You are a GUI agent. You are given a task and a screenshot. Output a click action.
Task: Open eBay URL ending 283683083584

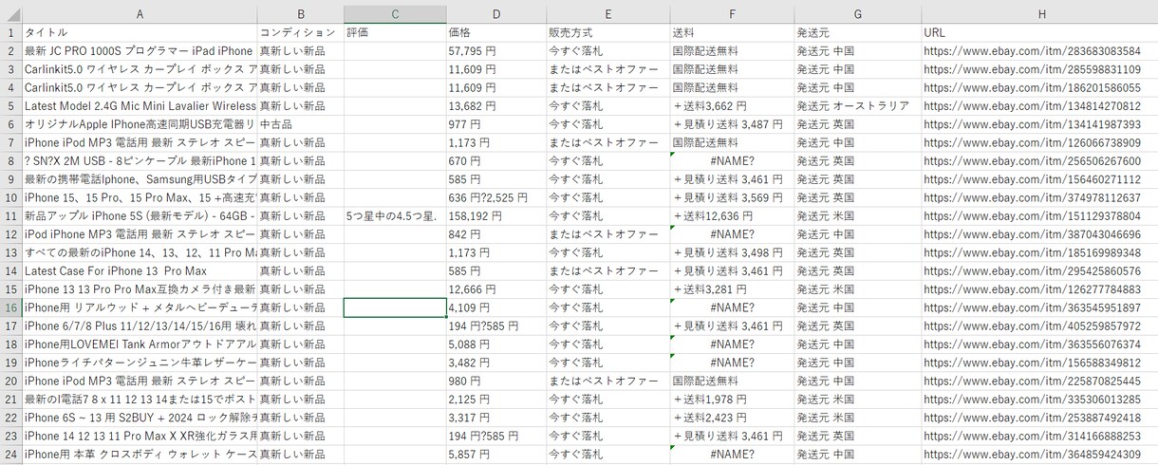[1033, 50]
